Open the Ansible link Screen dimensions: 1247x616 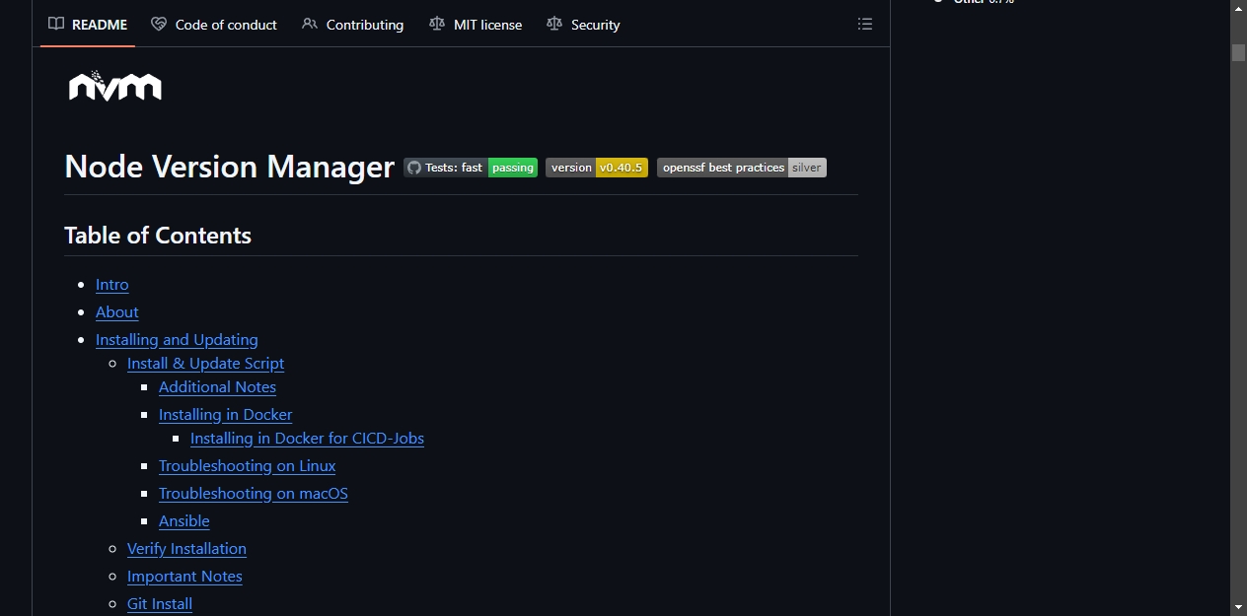point(184,521)
